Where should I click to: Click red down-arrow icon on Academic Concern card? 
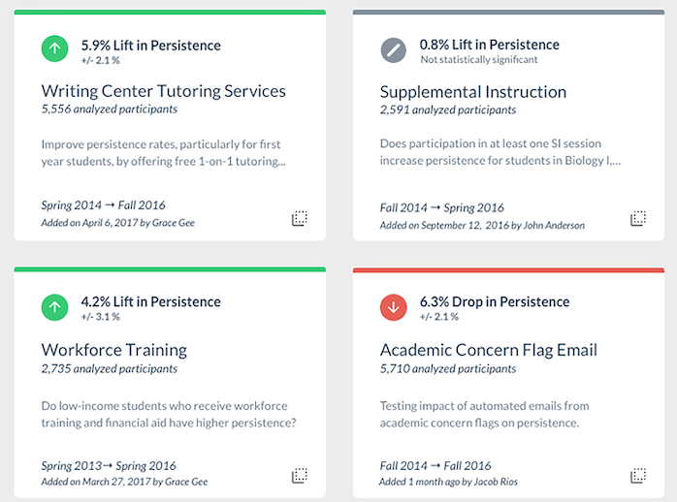(x=394, y=307)
